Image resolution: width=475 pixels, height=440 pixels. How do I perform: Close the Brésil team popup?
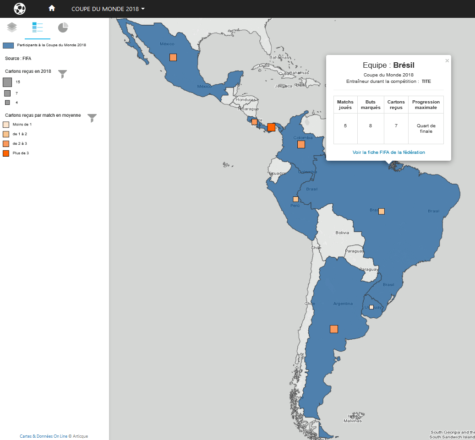(x=447, y=60)
